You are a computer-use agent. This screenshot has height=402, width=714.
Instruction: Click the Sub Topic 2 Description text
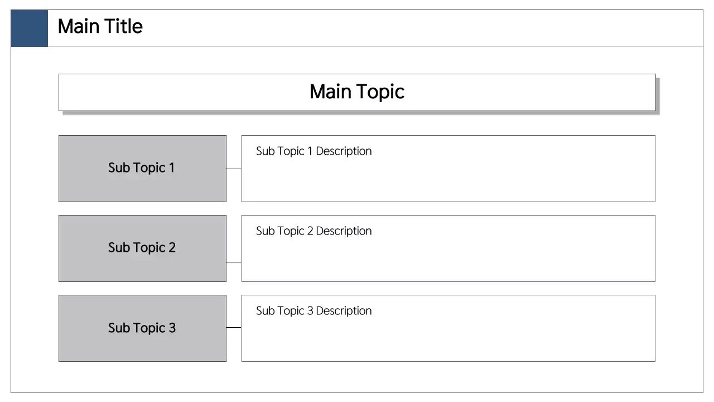(x=313, y=231)
